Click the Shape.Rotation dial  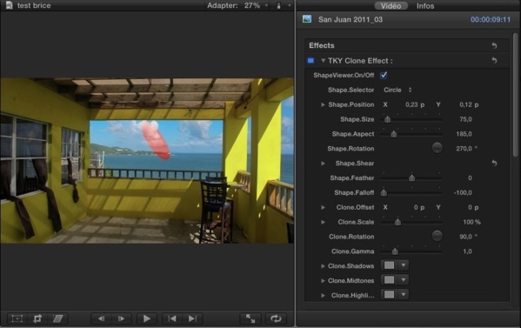pos(437,148)
